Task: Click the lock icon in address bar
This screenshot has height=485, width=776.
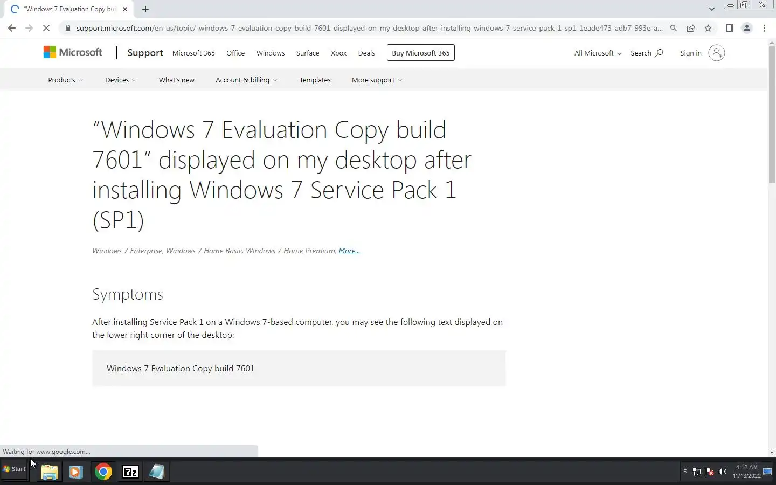Action: point(67,28)
